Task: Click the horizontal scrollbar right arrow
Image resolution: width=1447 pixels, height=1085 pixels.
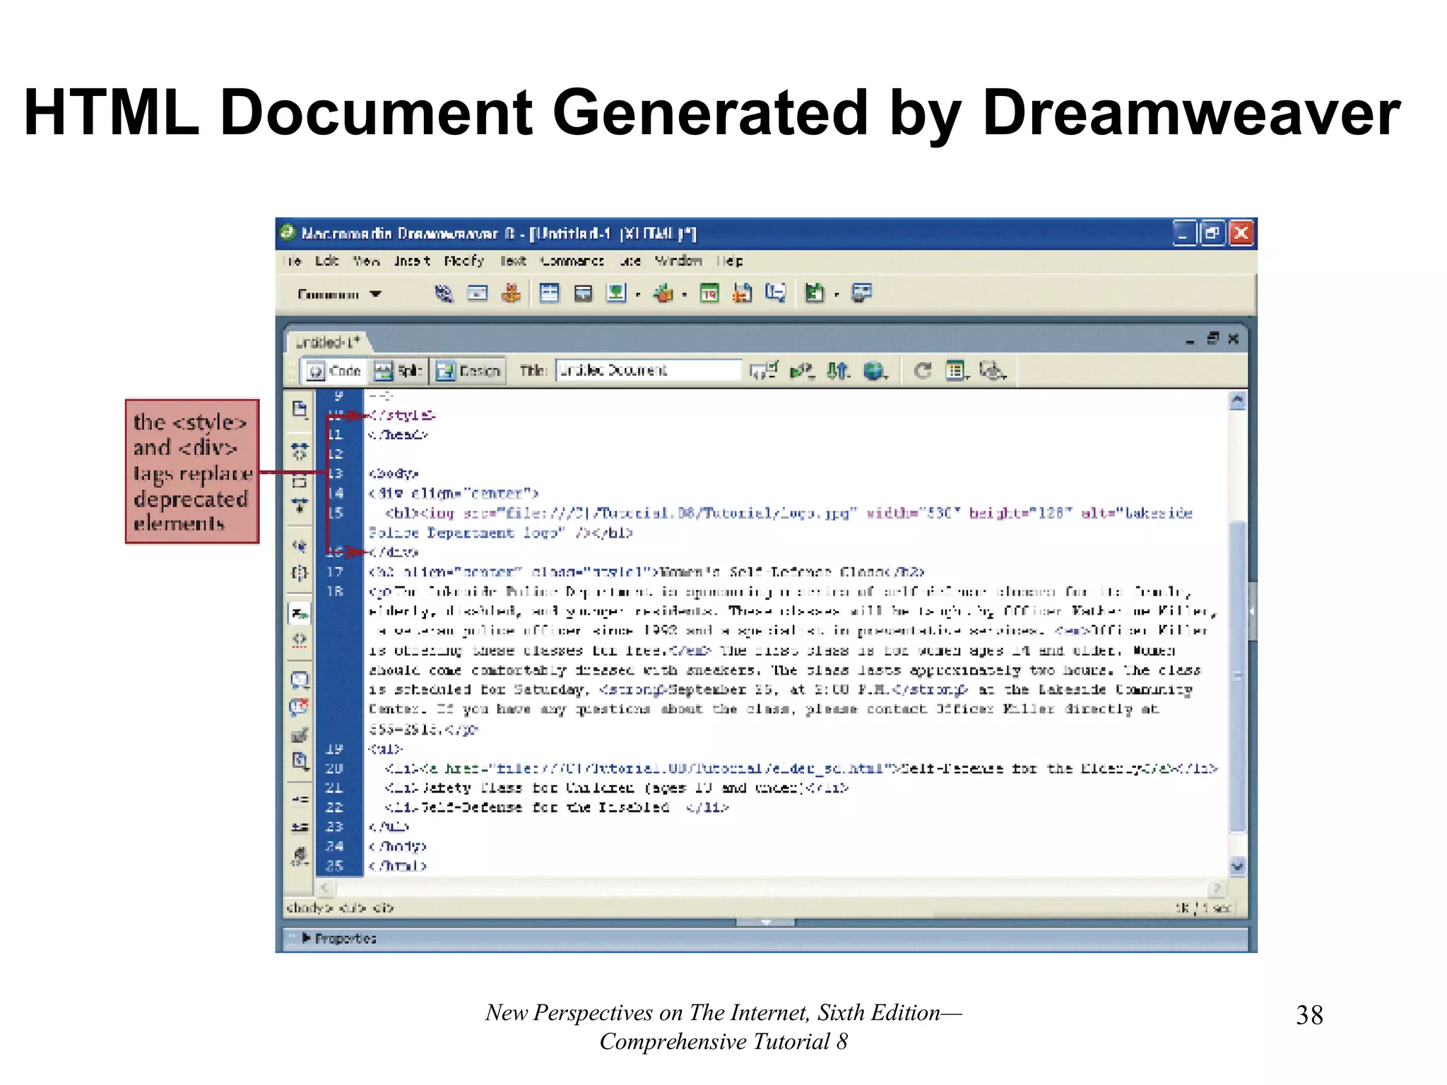Action: coord(1217,887)
